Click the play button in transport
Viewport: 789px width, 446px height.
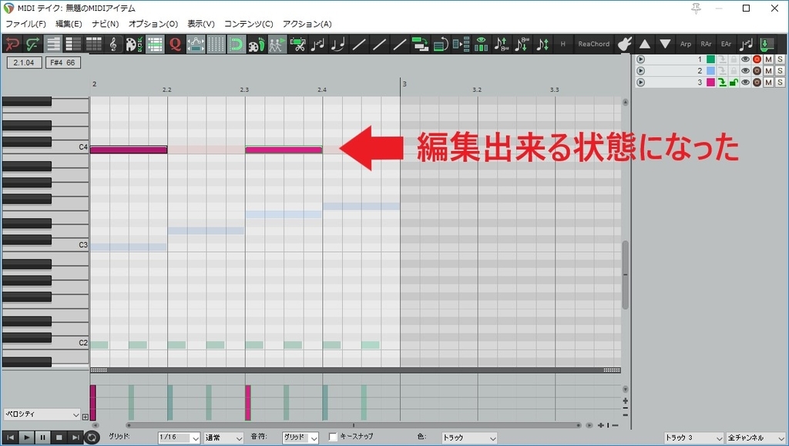tap(27, 438)
